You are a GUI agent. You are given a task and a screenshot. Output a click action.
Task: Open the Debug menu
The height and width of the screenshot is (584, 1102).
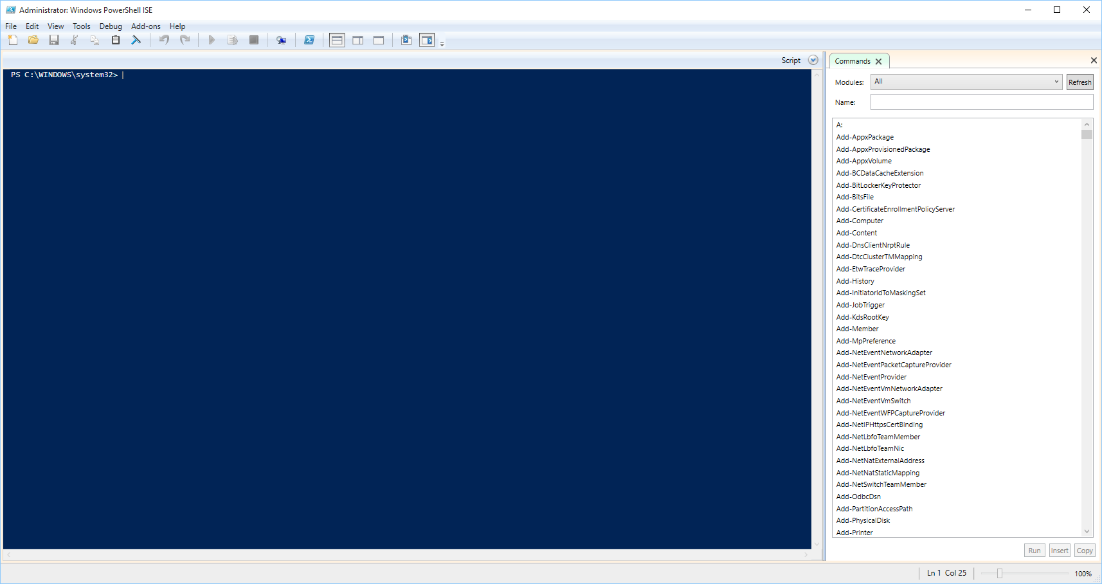click(x=110, y=26)
